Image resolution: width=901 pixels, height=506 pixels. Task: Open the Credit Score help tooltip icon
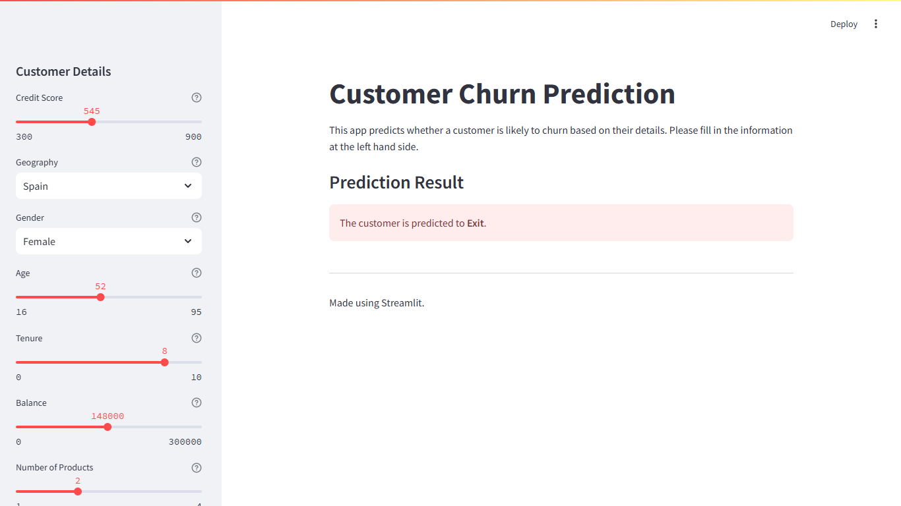197,97
